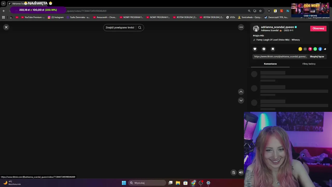Open the #ciąża hashtag
This screenshot has width=332, height=187.
tap(256, 36)
